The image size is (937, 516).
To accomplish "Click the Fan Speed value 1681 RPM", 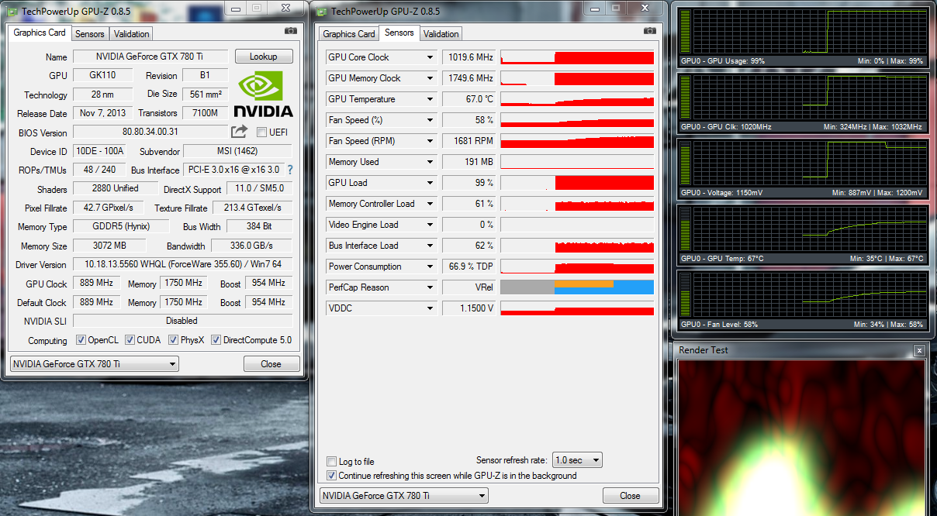I will [x=469, y=141].
